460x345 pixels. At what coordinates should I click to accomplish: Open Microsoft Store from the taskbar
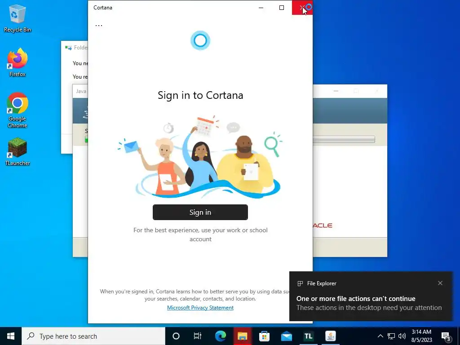(264, 336)
